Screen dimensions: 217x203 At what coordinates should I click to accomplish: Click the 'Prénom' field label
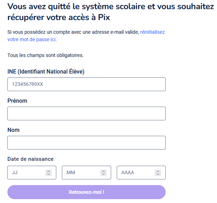coord(17,101)
